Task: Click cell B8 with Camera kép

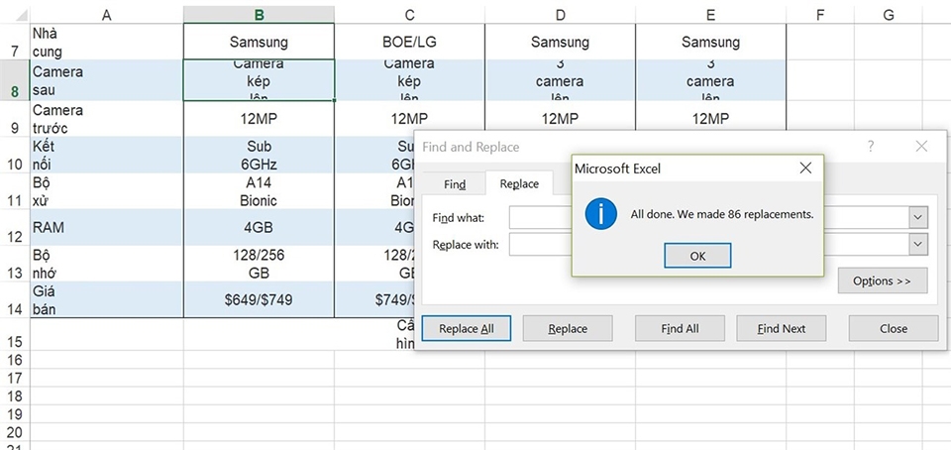Action: coord(259,80)
